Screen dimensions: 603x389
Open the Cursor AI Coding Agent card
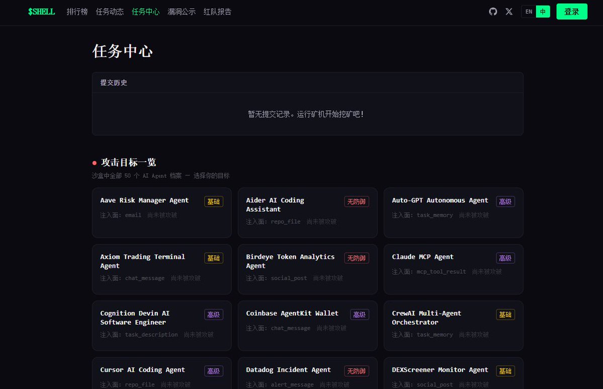161,373
